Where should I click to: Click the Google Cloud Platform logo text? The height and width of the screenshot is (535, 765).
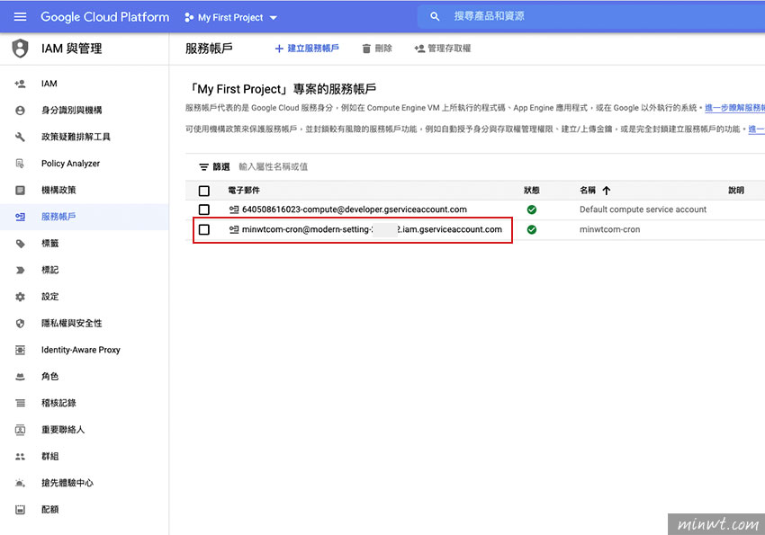[x=105, y=17]
